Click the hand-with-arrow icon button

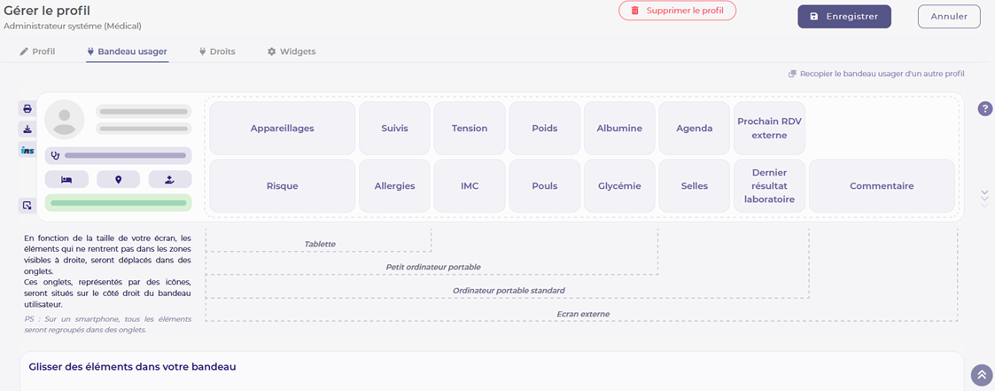point(170,180)
